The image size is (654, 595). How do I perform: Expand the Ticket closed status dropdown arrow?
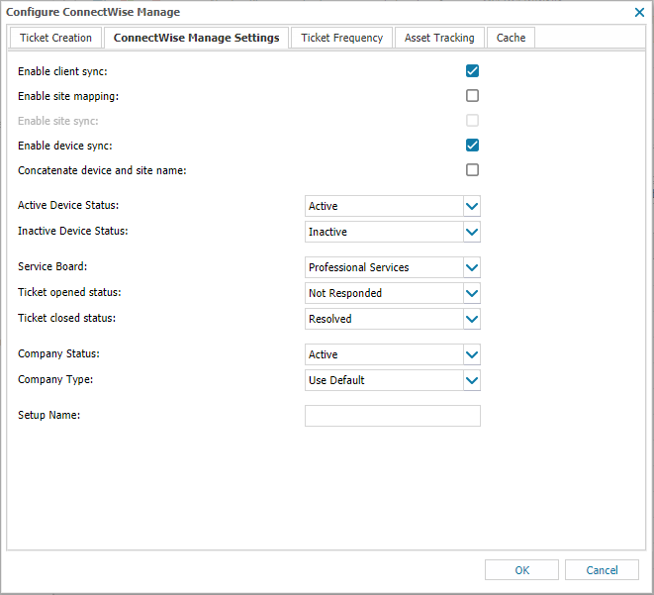click(472, 319)
